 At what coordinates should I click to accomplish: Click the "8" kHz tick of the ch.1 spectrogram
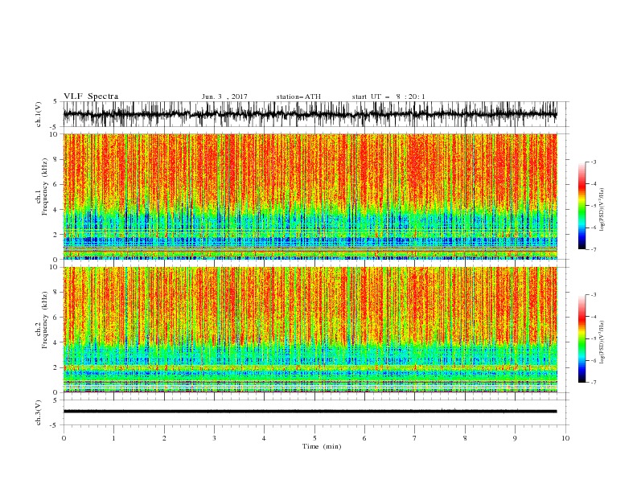pyautogui.click(x=56, y=159)
